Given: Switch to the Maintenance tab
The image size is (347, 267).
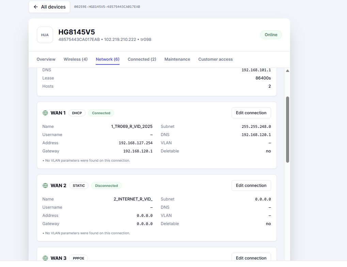Looking at the screenshot, I should [177, 59].
